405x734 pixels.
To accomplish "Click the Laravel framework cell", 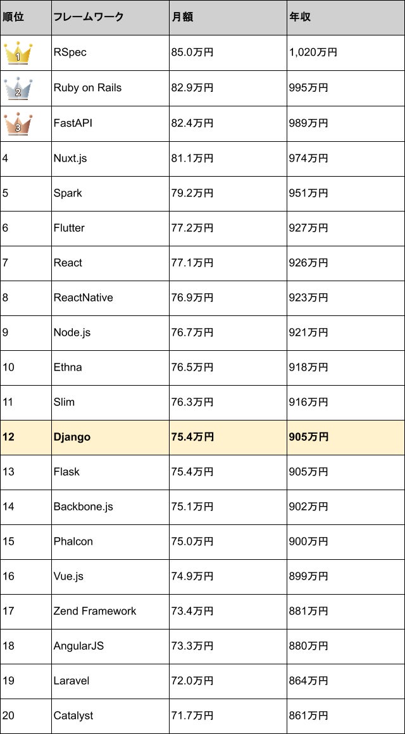I will [72, 681].
